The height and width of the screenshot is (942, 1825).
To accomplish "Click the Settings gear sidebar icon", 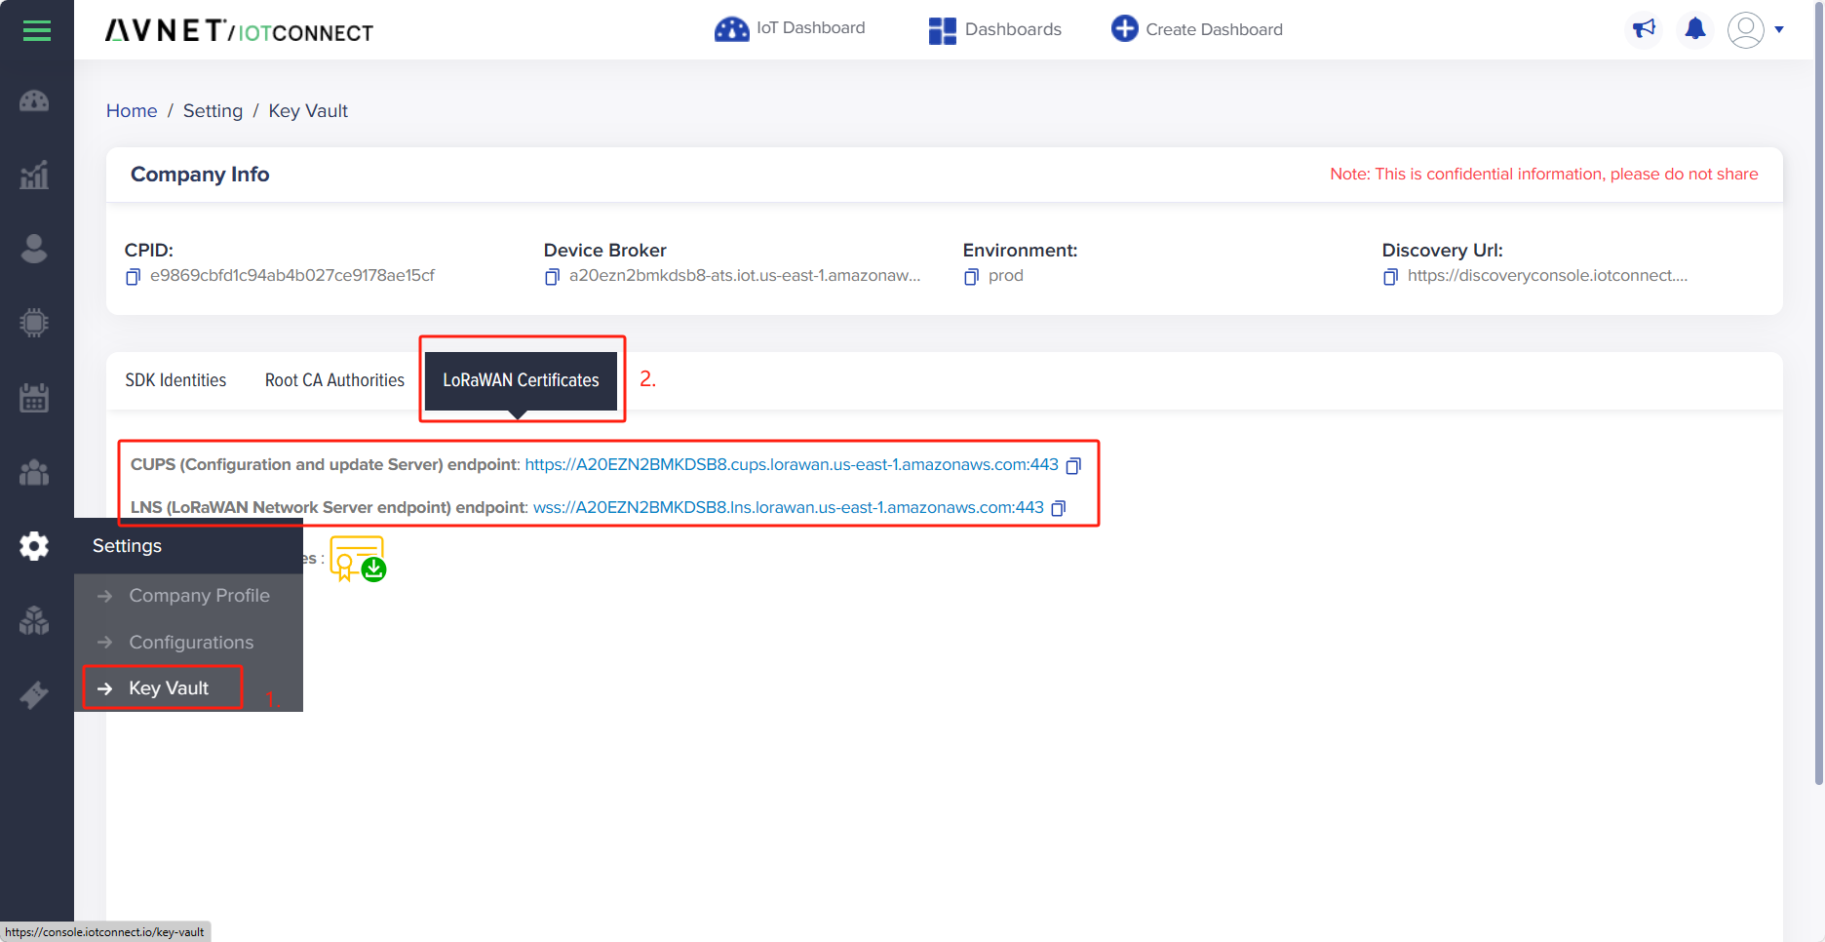I will (x=34, y=546).
